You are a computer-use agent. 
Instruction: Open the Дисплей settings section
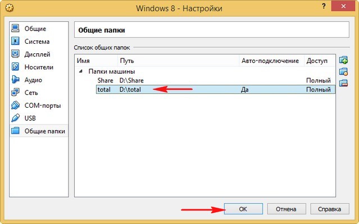(39, 54)
